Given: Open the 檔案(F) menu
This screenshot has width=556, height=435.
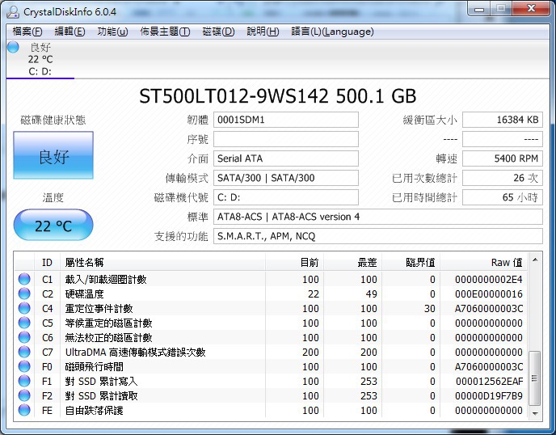Looking at the screenshot, I should pos(27,32).
